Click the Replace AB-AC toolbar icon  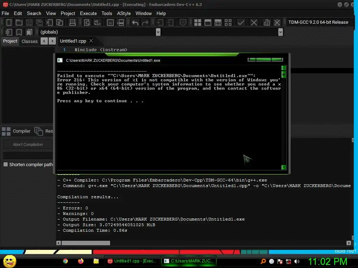pos(97,22)
